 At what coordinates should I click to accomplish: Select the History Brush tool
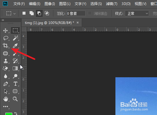click(x=15, y=61)
